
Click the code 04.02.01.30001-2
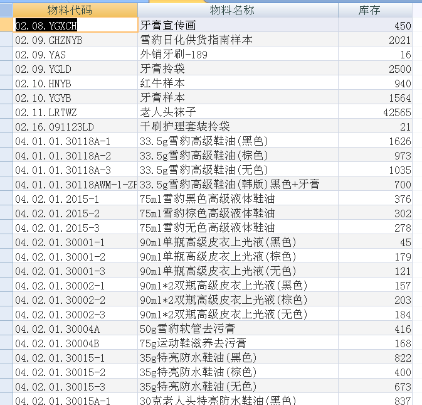coord(75,257)
